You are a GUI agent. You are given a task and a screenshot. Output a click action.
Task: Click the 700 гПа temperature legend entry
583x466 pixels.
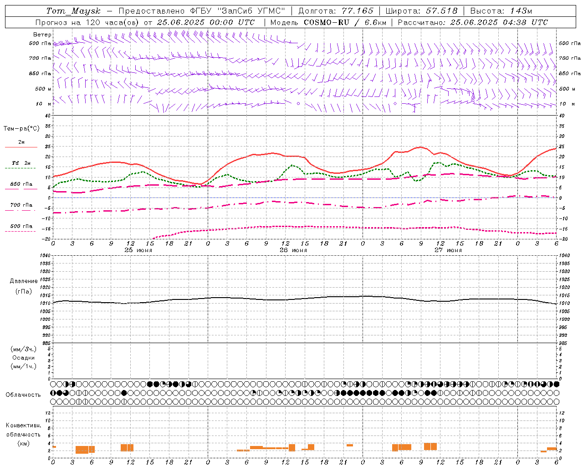[21, 205]
